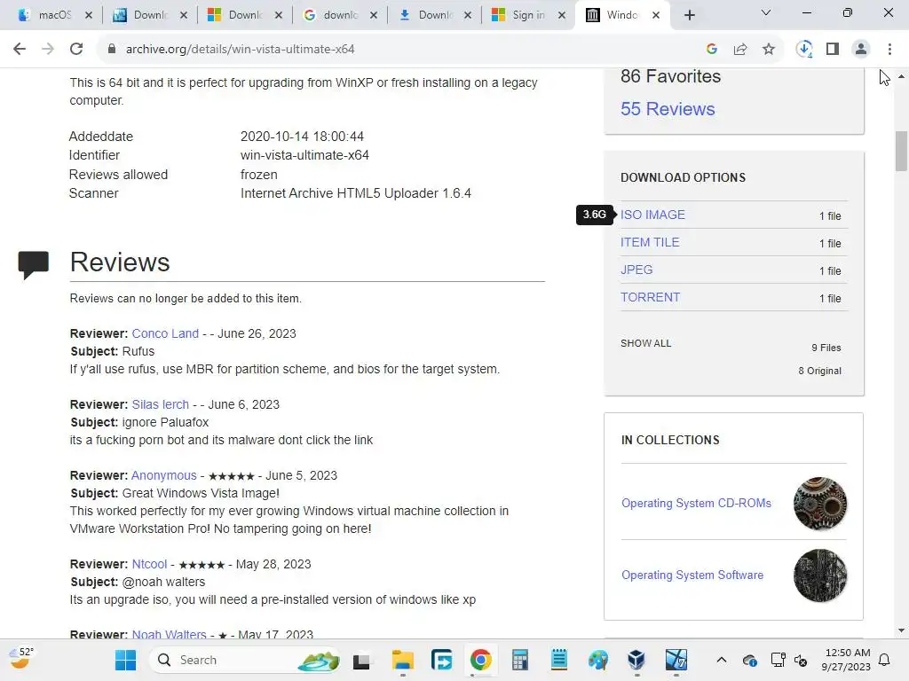
Task: Open Chrome from the taskbar
Action: [x=480, y=660]
